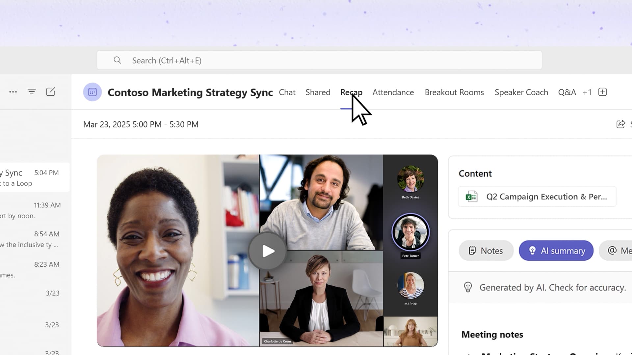Focus the Search box
Screen dimensions: 632x355
tap(319, 60)
